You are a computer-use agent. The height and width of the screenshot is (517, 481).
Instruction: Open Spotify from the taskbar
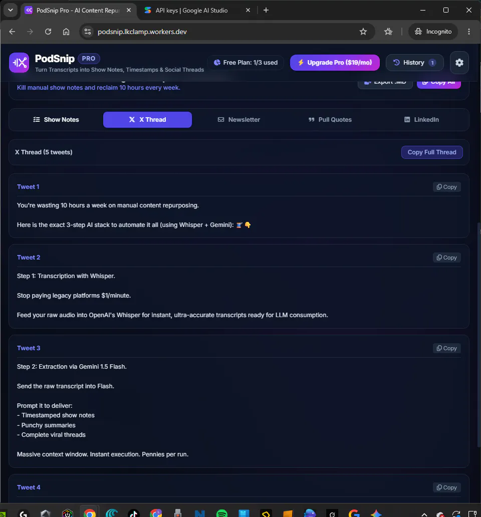pos(222,513)
